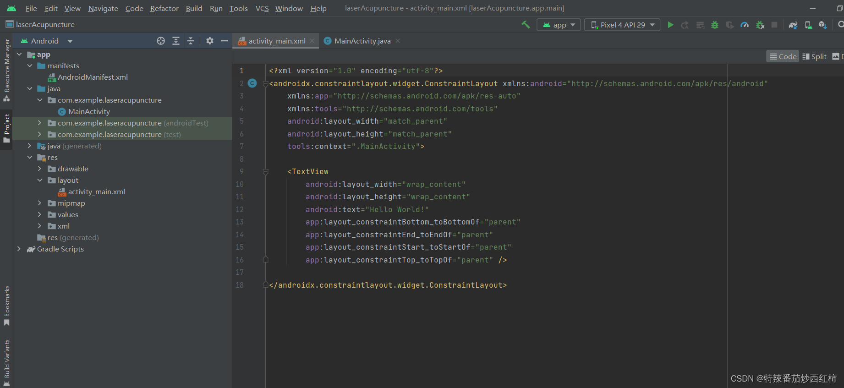Expand the Gradle Scripts node
844x388 pixels.
[x=19, y=249]
